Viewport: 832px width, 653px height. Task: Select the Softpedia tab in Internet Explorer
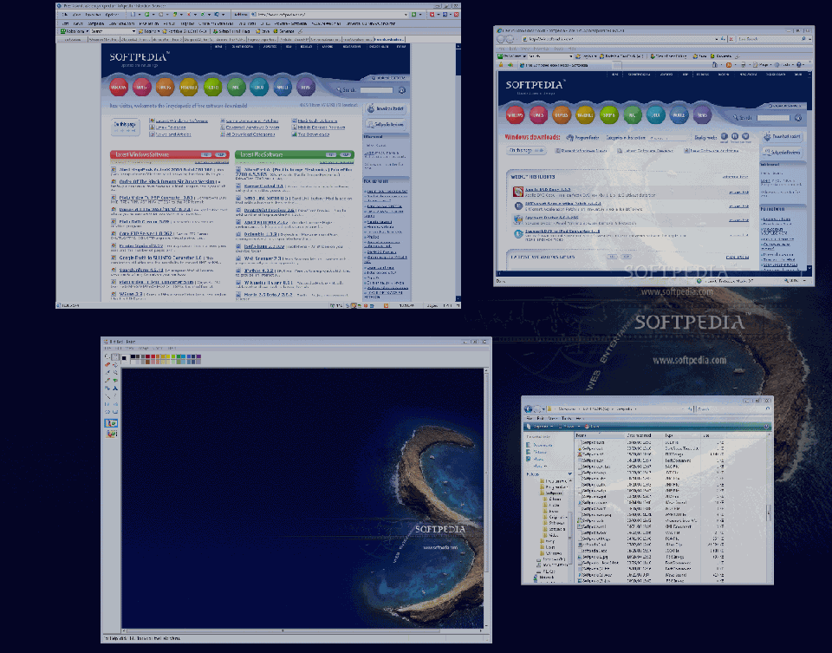click(566, 65)
